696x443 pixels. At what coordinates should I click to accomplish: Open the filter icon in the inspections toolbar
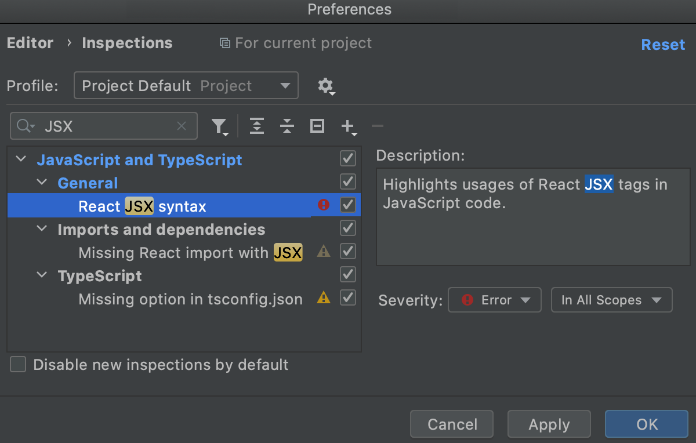[x=219, y=126]
